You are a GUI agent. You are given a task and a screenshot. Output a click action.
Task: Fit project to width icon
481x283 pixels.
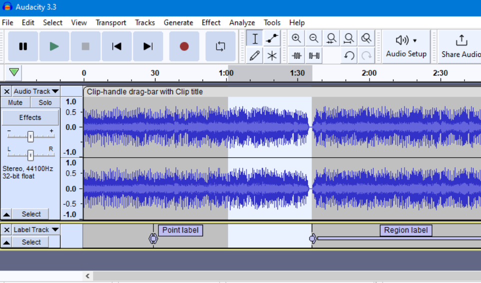(x=348, y=38)
